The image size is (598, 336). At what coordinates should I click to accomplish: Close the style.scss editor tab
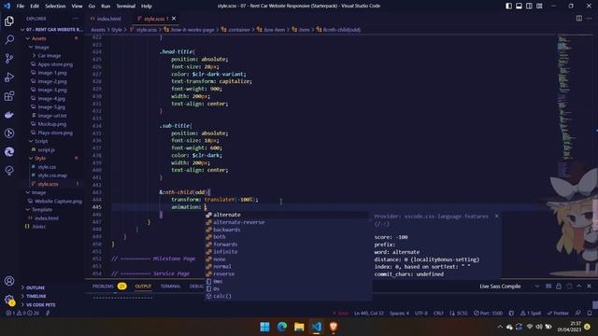(x=174, y=19)
